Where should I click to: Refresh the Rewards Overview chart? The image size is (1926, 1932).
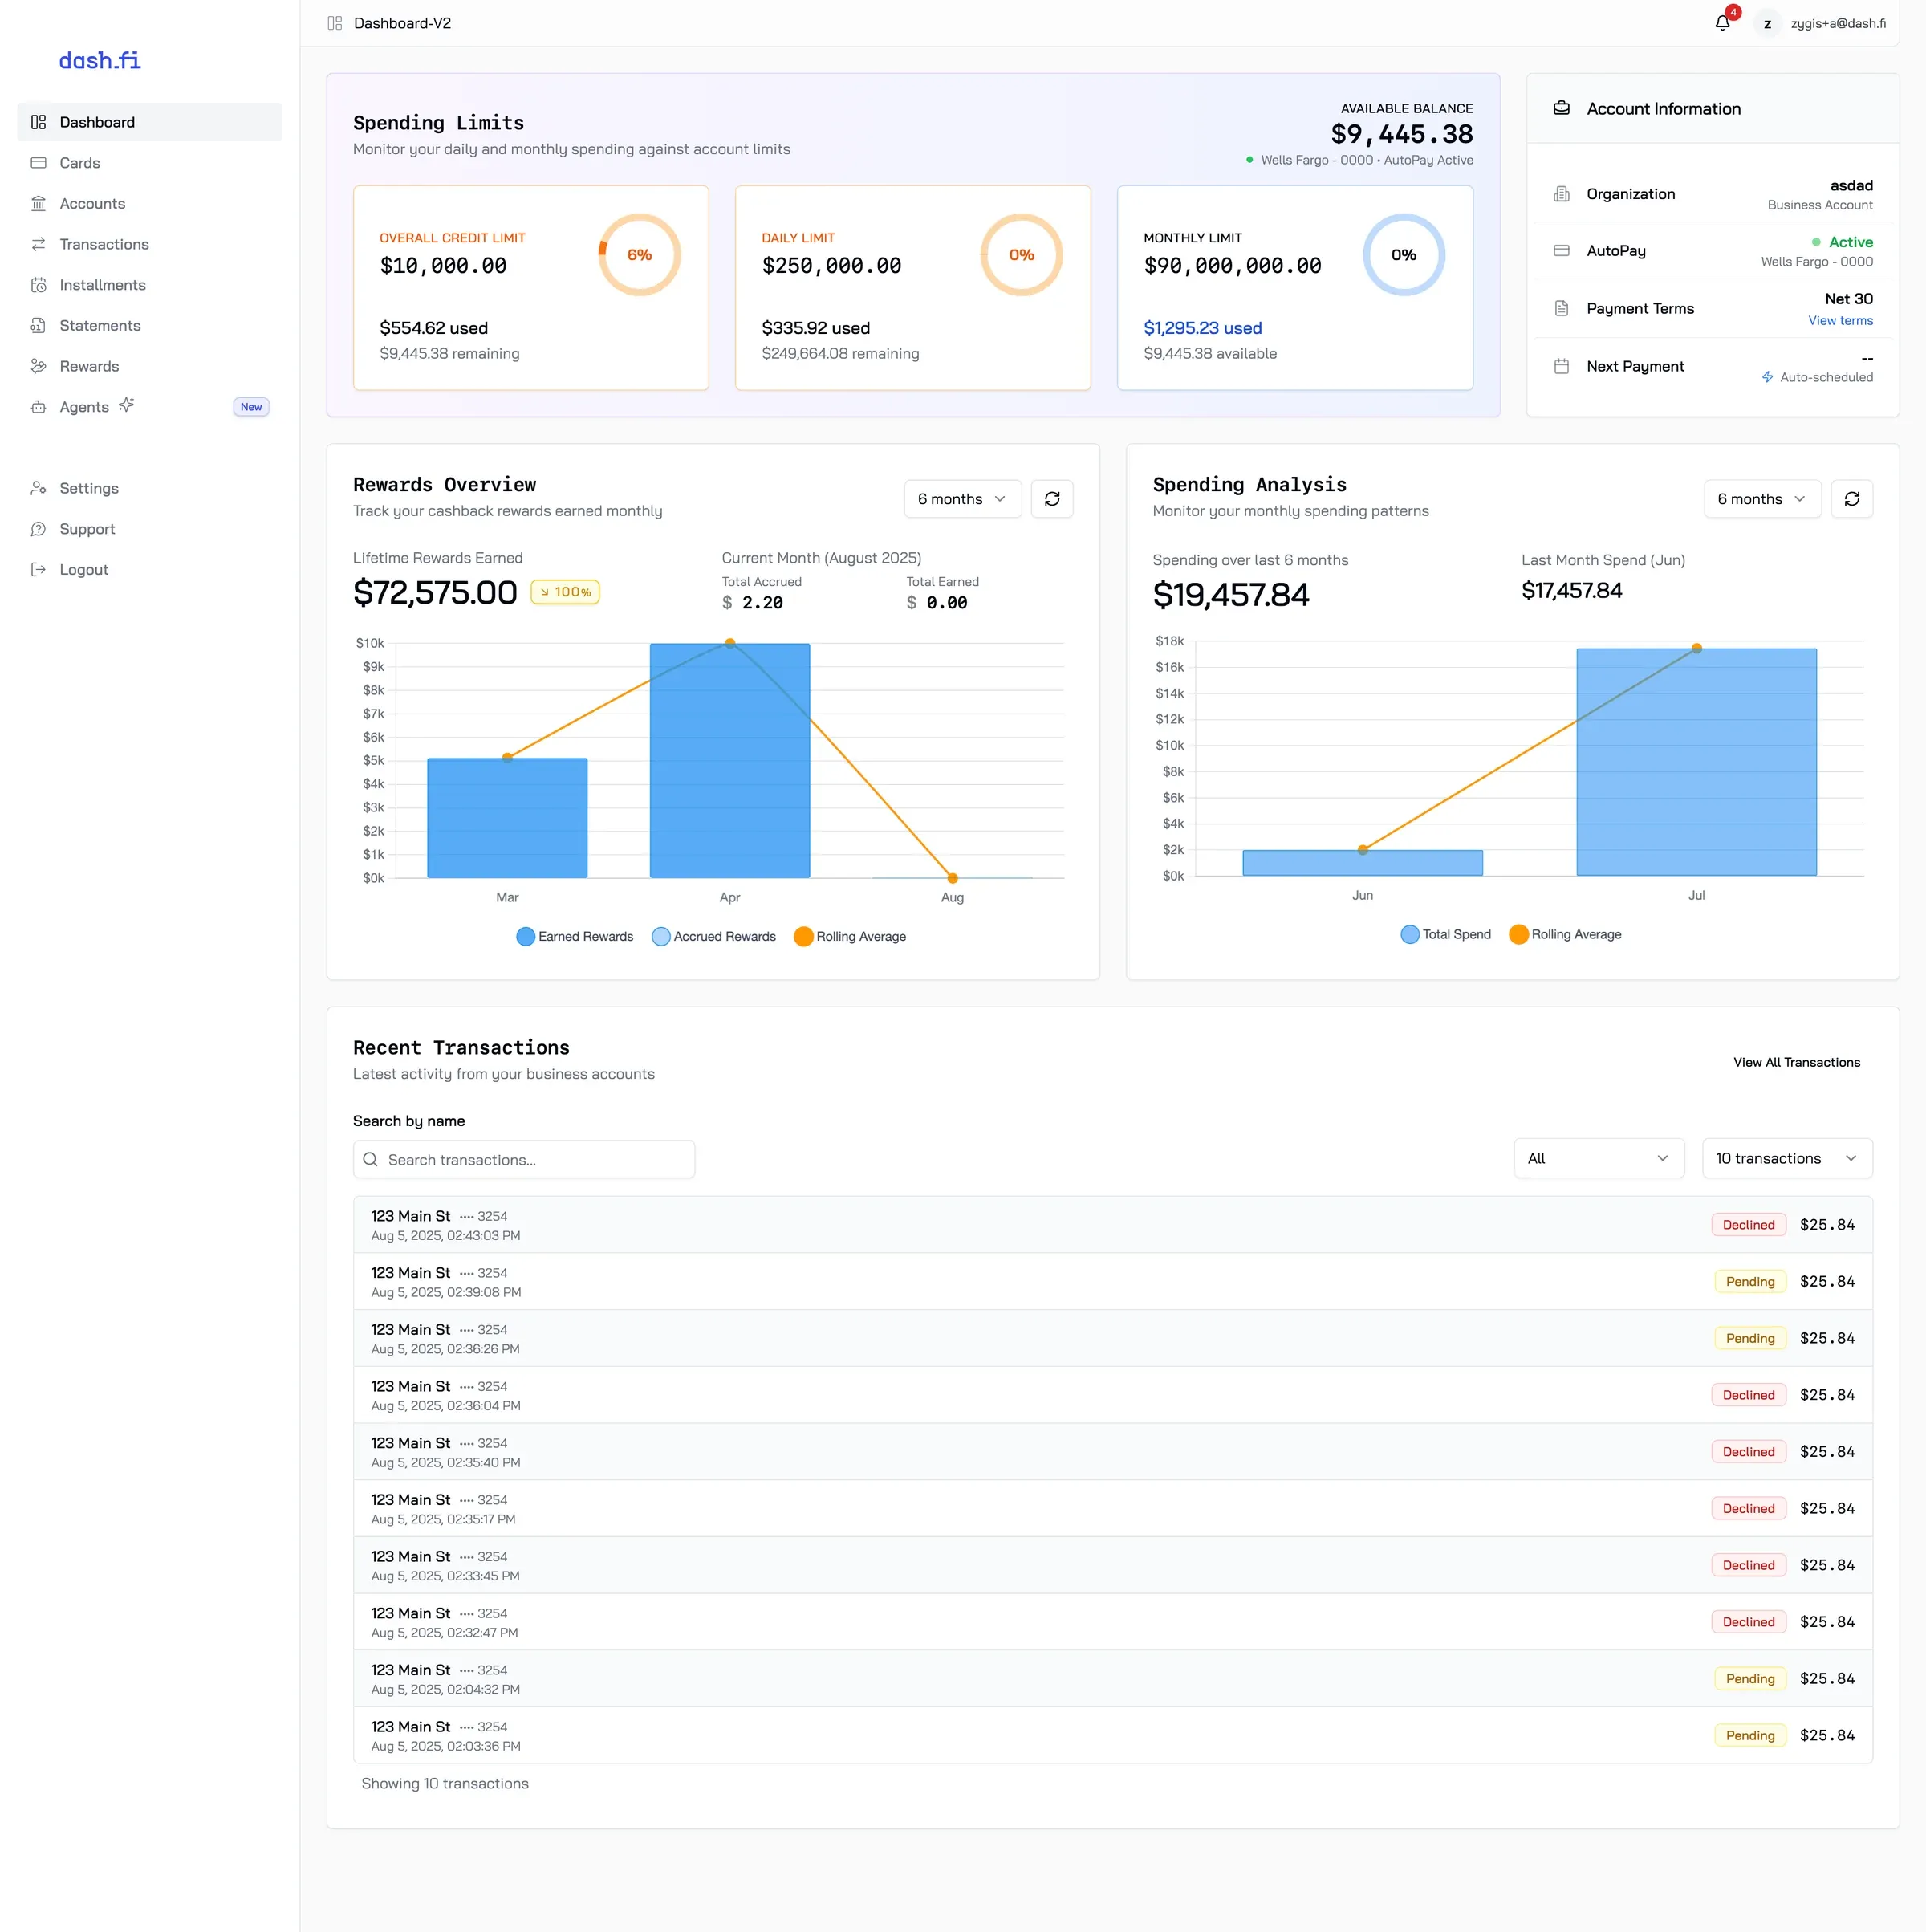click(1052, 499)
